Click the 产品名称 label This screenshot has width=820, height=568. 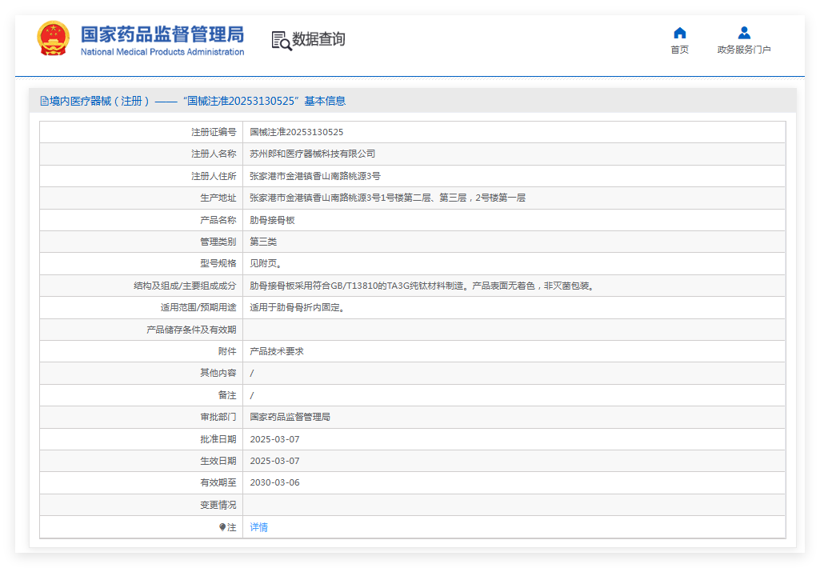pos(218,220)
